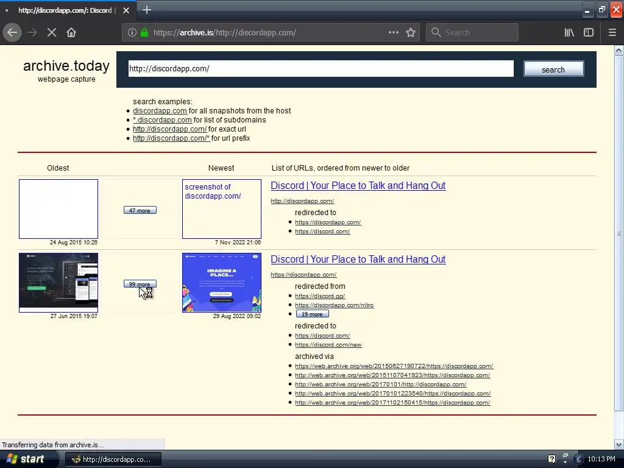Show site information via the info icon

click(x=132, y=33)
